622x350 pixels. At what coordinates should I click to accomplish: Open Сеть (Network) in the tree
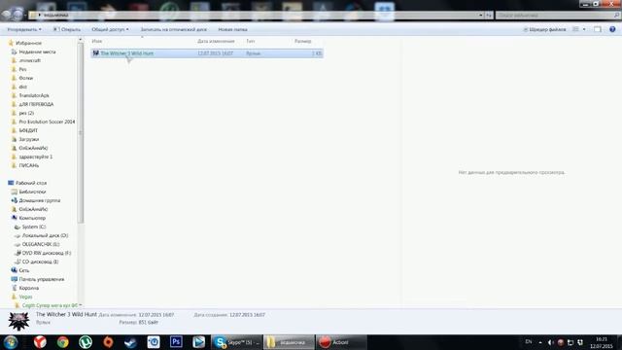click(x=23, y=270)
